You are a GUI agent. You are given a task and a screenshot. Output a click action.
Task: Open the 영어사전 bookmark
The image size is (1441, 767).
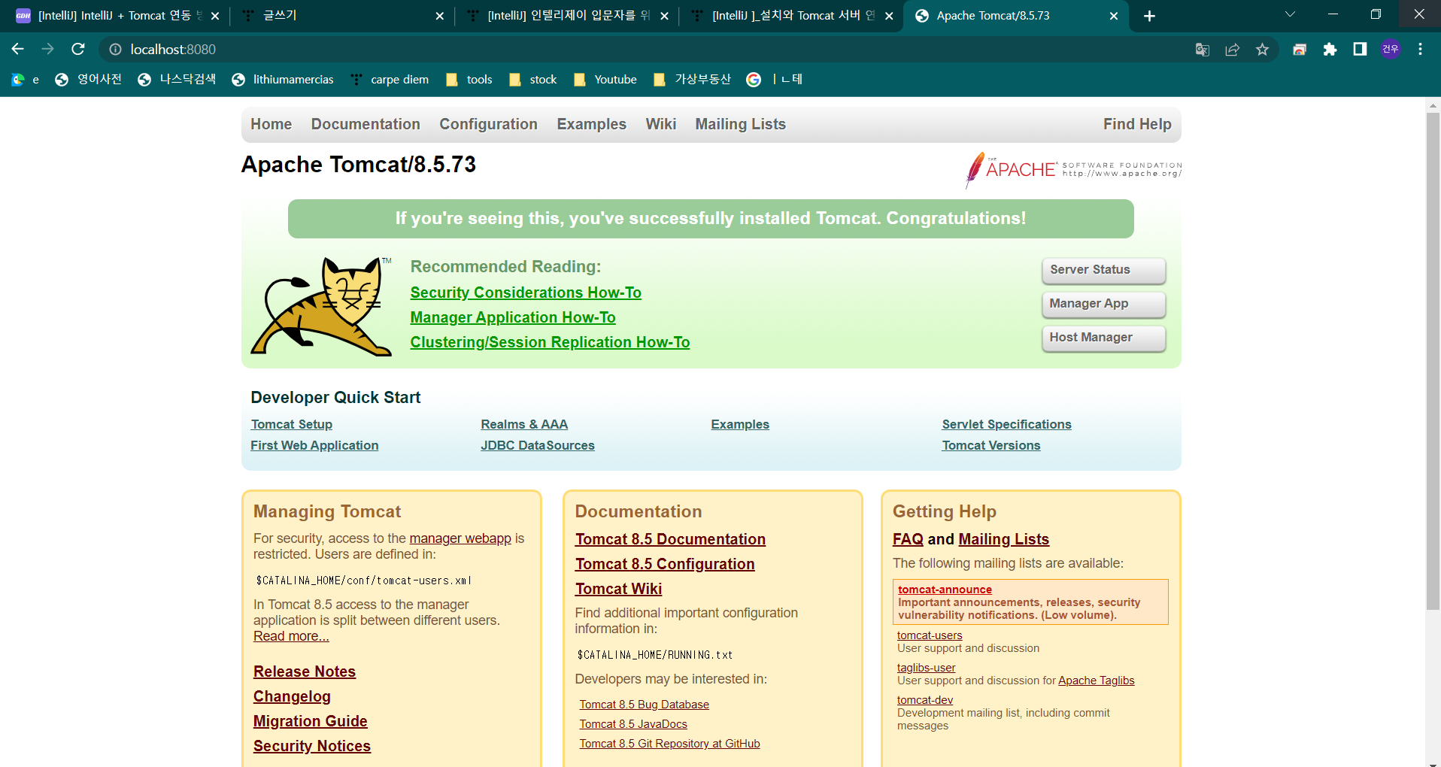coord(89,80)
